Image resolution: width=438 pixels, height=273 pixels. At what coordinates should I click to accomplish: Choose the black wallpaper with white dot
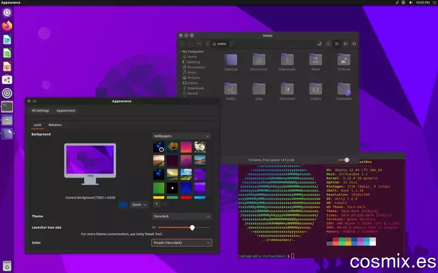pos(172,188)
